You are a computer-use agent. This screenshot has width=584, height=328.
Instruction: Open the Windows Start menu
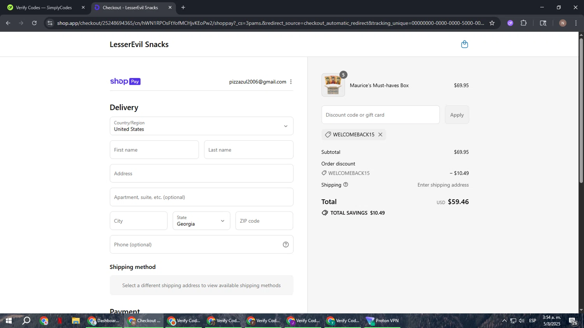[8, 321]
